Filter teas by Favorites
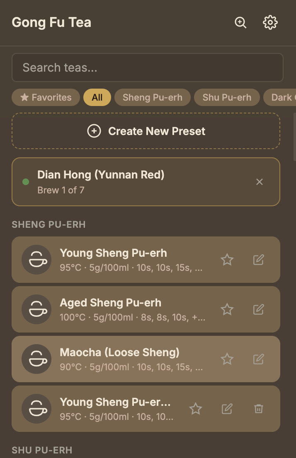296x458 pixels. pos(46,97)
